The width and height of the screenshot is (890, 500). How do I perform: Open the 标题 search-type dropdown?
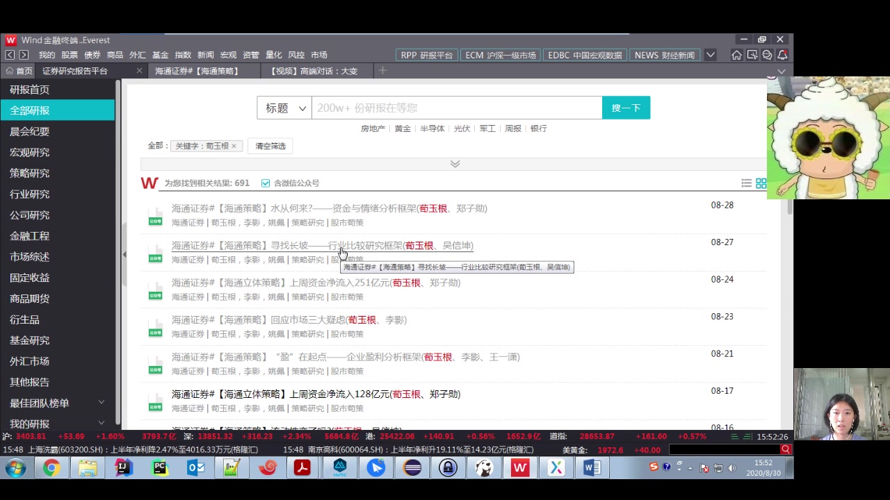285,108
